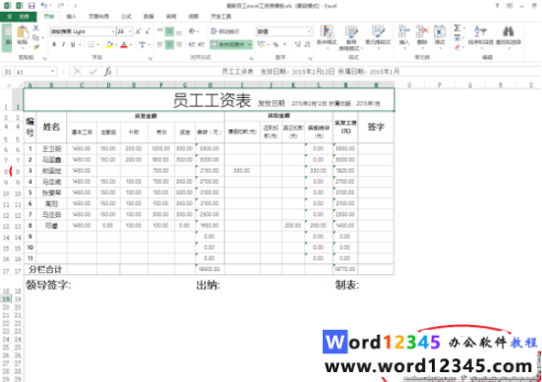Click the Format Painter brush icon
Screen dimensions: 542x382
(36, 46)
